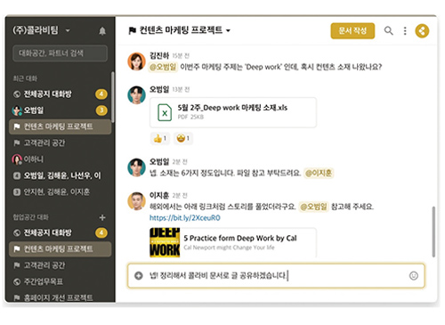Screen dimensions: 445x325
Task: Click the sidebar vertical scrollbar
Action: click(113, 97)
